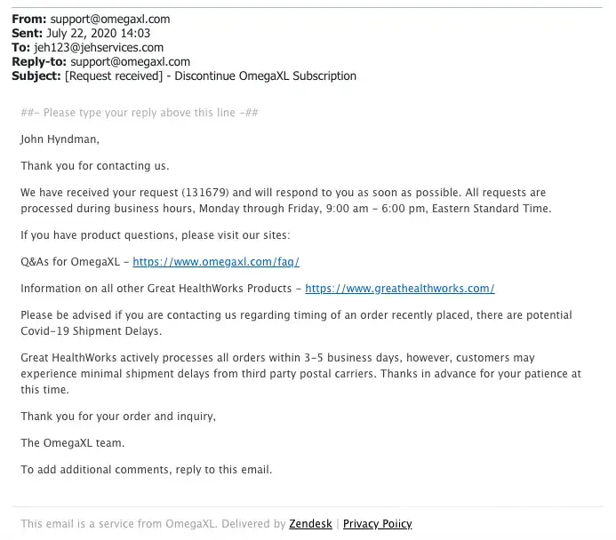This screenshot has width=616, height=540.
Task: Open the Zendesk link in footer
Action: pos(310,524)
